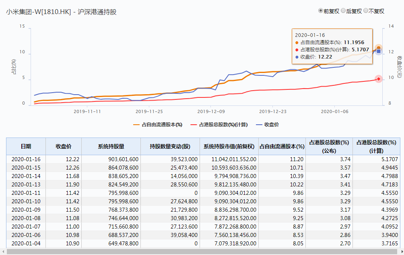
Task: Click the 持股数量变动(股) column header
Action: point(170,146)
